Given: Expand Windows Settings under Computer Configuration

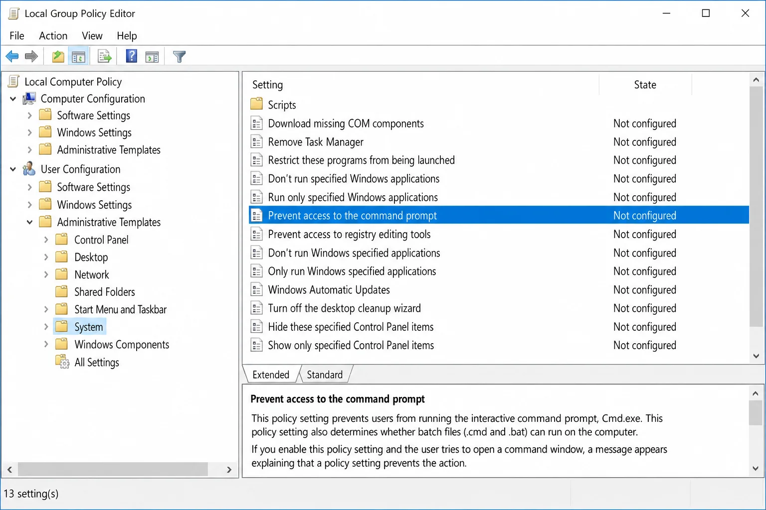Looking at the screenshot, I should (x=29, y=132).
